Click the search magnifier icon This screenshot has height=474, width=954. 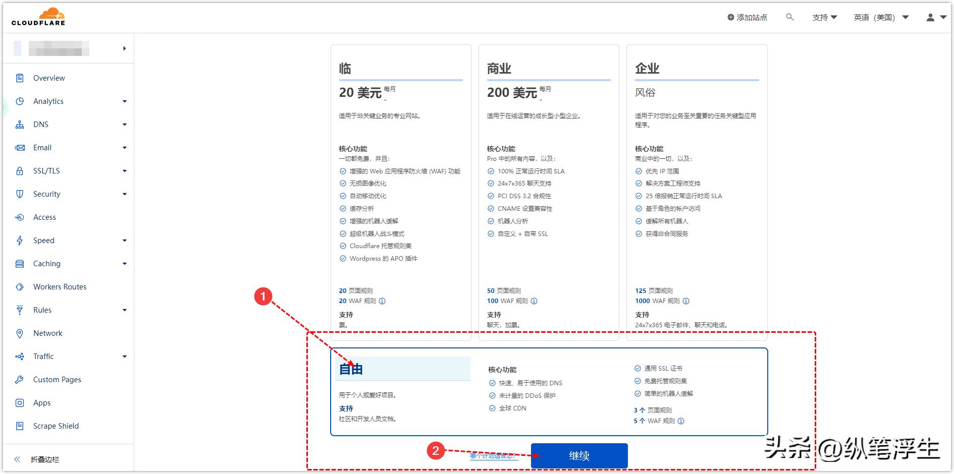789,17
